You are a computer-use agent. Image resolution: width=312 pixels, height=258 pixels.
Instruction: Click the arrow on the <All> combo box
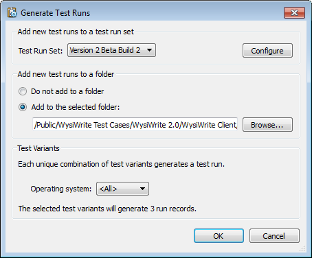click(x=142, y=189)
